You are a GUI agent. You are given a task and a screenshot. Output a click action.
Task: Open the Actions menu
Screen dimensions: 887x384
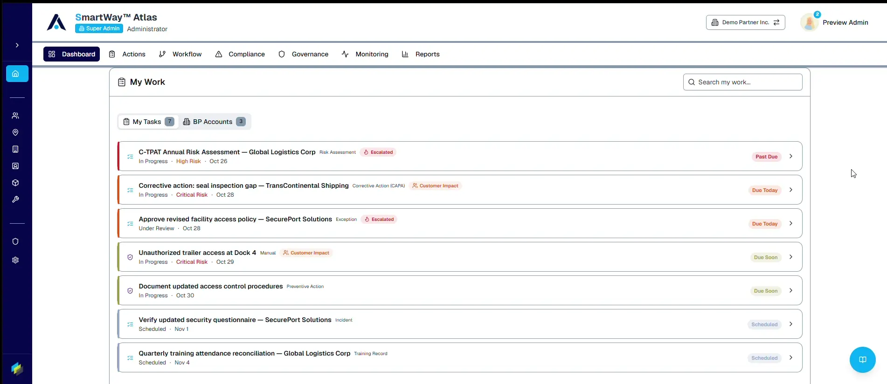127,54
